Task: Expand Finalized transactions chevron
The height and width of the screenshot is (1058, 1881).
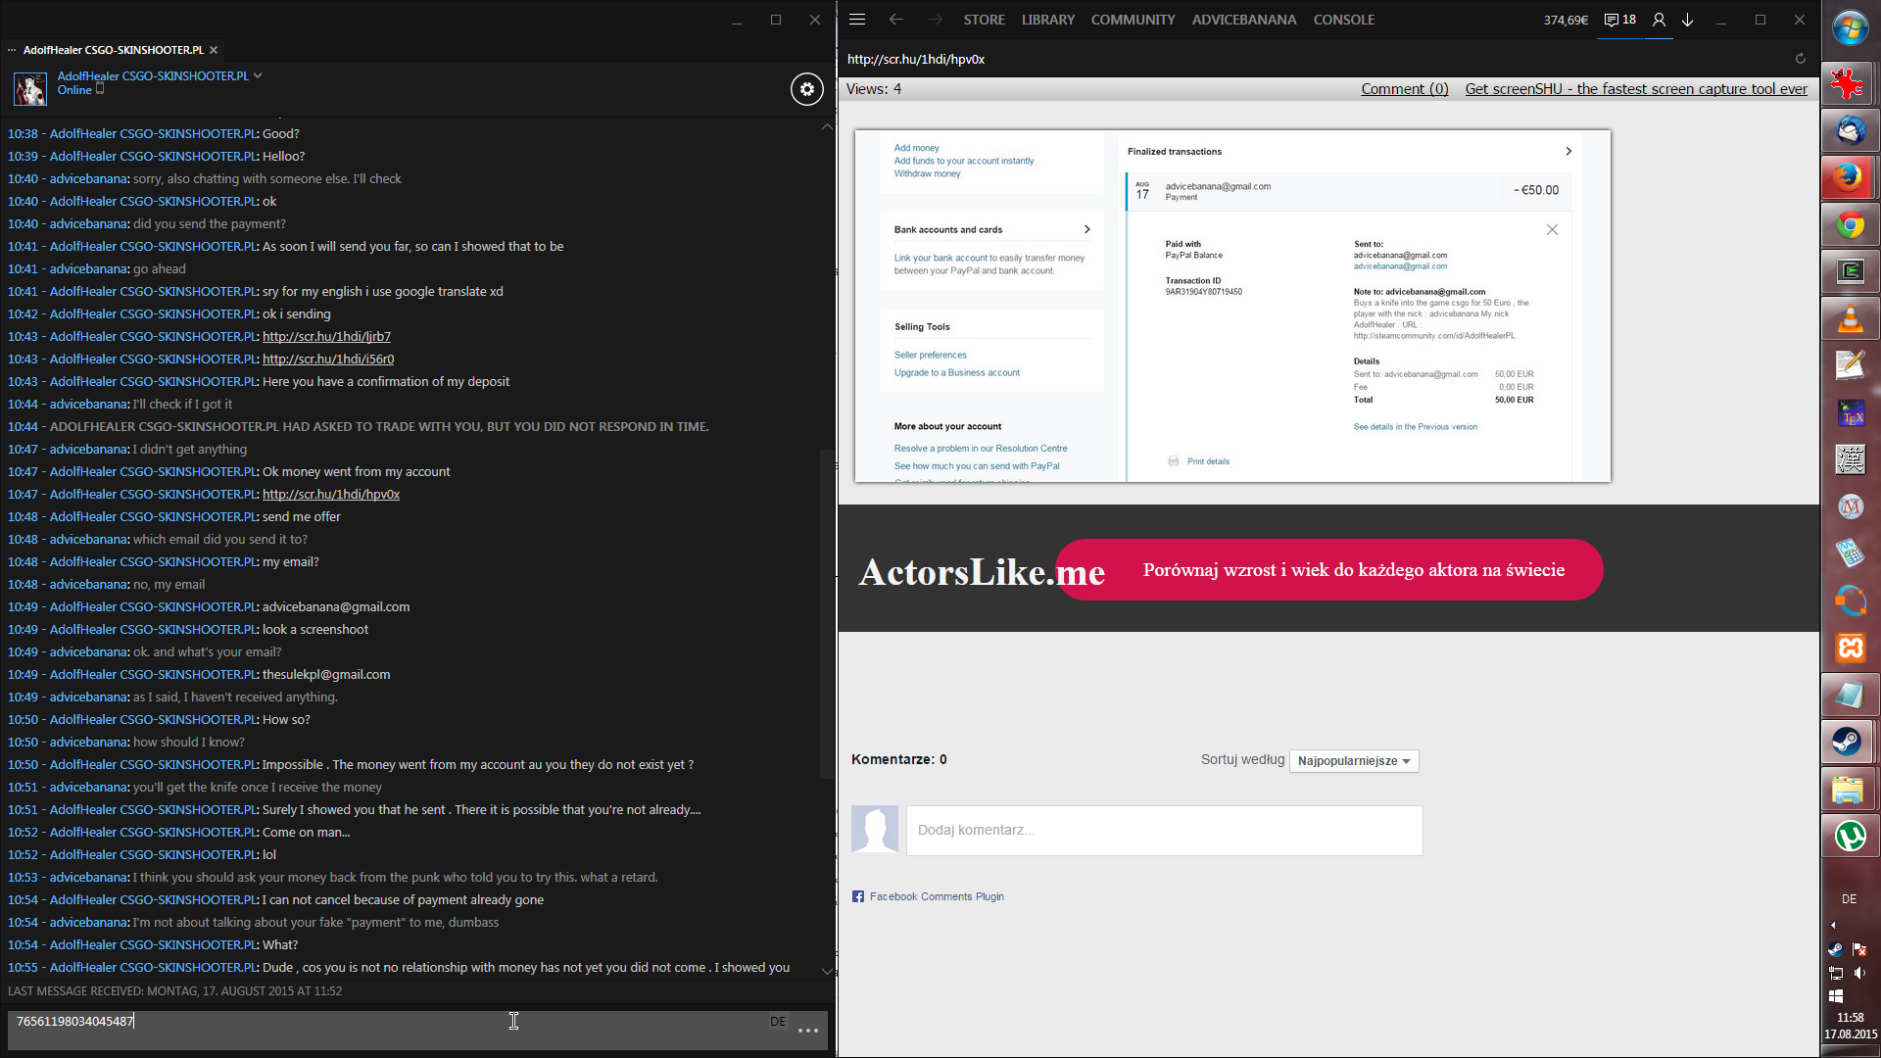Action: (1567, 151)
